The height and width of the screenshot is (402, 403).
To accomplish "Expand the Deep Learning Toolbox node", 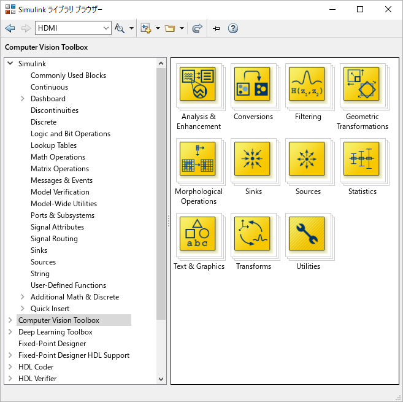I will pos(10,332).
